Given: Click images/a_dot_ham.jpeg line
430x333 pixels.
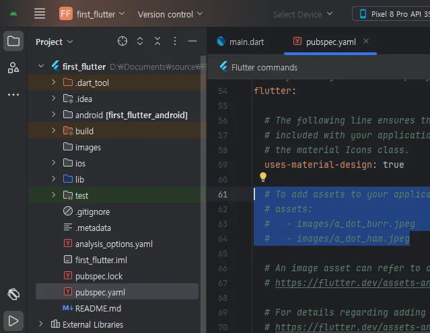Looking at the screenshot, I should 337,238.
